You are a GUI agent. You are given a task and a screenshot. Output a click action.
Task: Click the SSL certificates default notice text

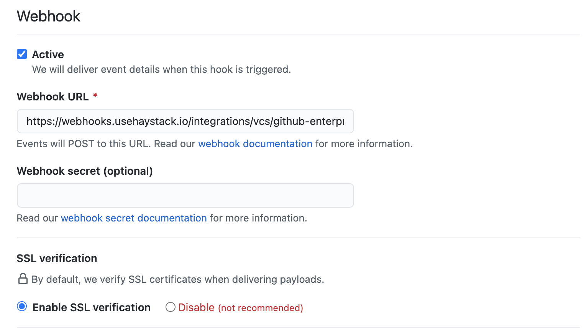(178, 279)
